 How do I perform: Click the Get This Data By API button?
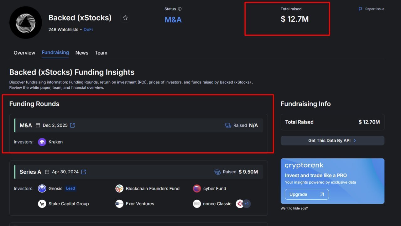coord(332,140)
